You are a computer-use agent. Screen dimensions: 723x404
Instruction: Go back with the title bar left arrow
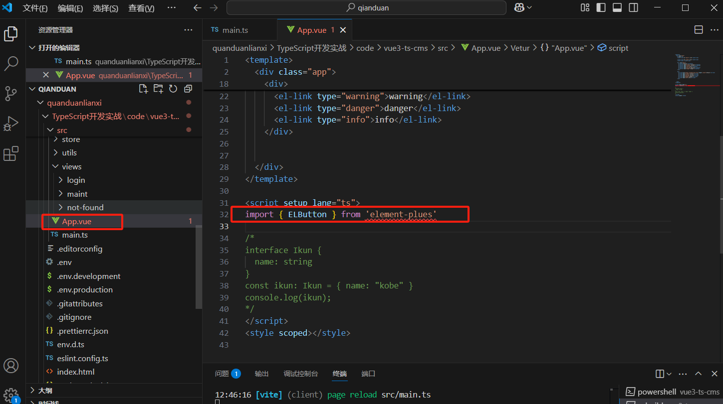pos(197,8)
